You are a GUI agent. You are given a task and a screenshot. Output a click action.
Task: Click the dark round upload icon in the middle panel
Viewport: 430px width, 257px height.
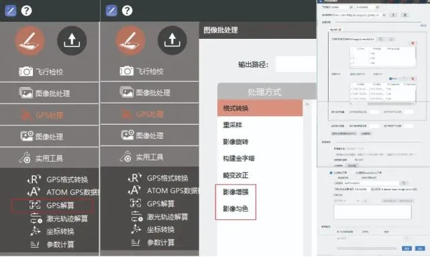pyautogui.click(x=172, y=40)
